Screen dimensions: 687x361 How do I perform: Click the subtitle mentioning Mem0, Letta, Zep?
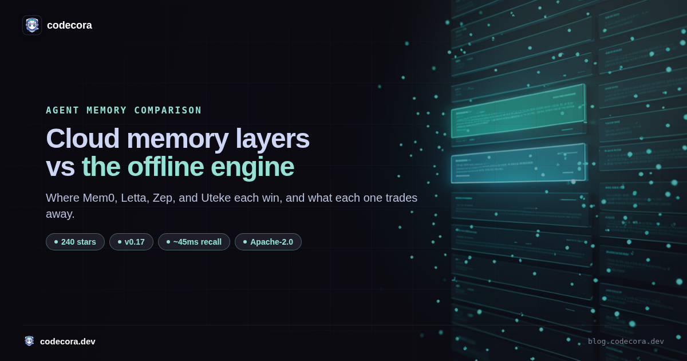[232, 206]
